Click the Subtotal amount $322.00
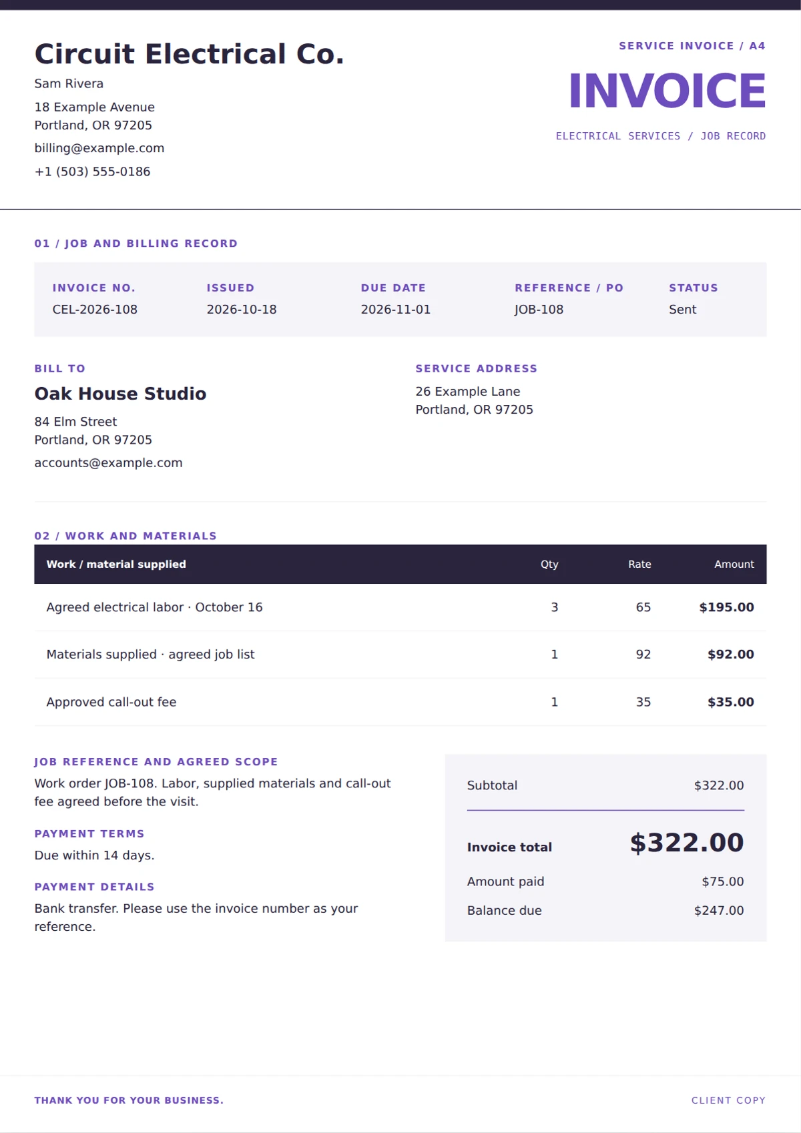Image resolution: width=801 pixels, height=1133 pixels. pos(719,785)
